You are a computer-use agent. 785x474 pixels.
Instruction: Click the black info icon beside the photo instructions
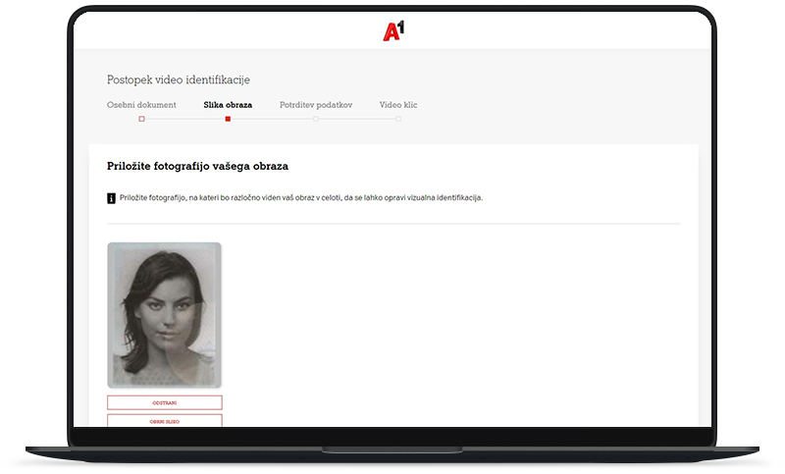(x=111, y=198)
